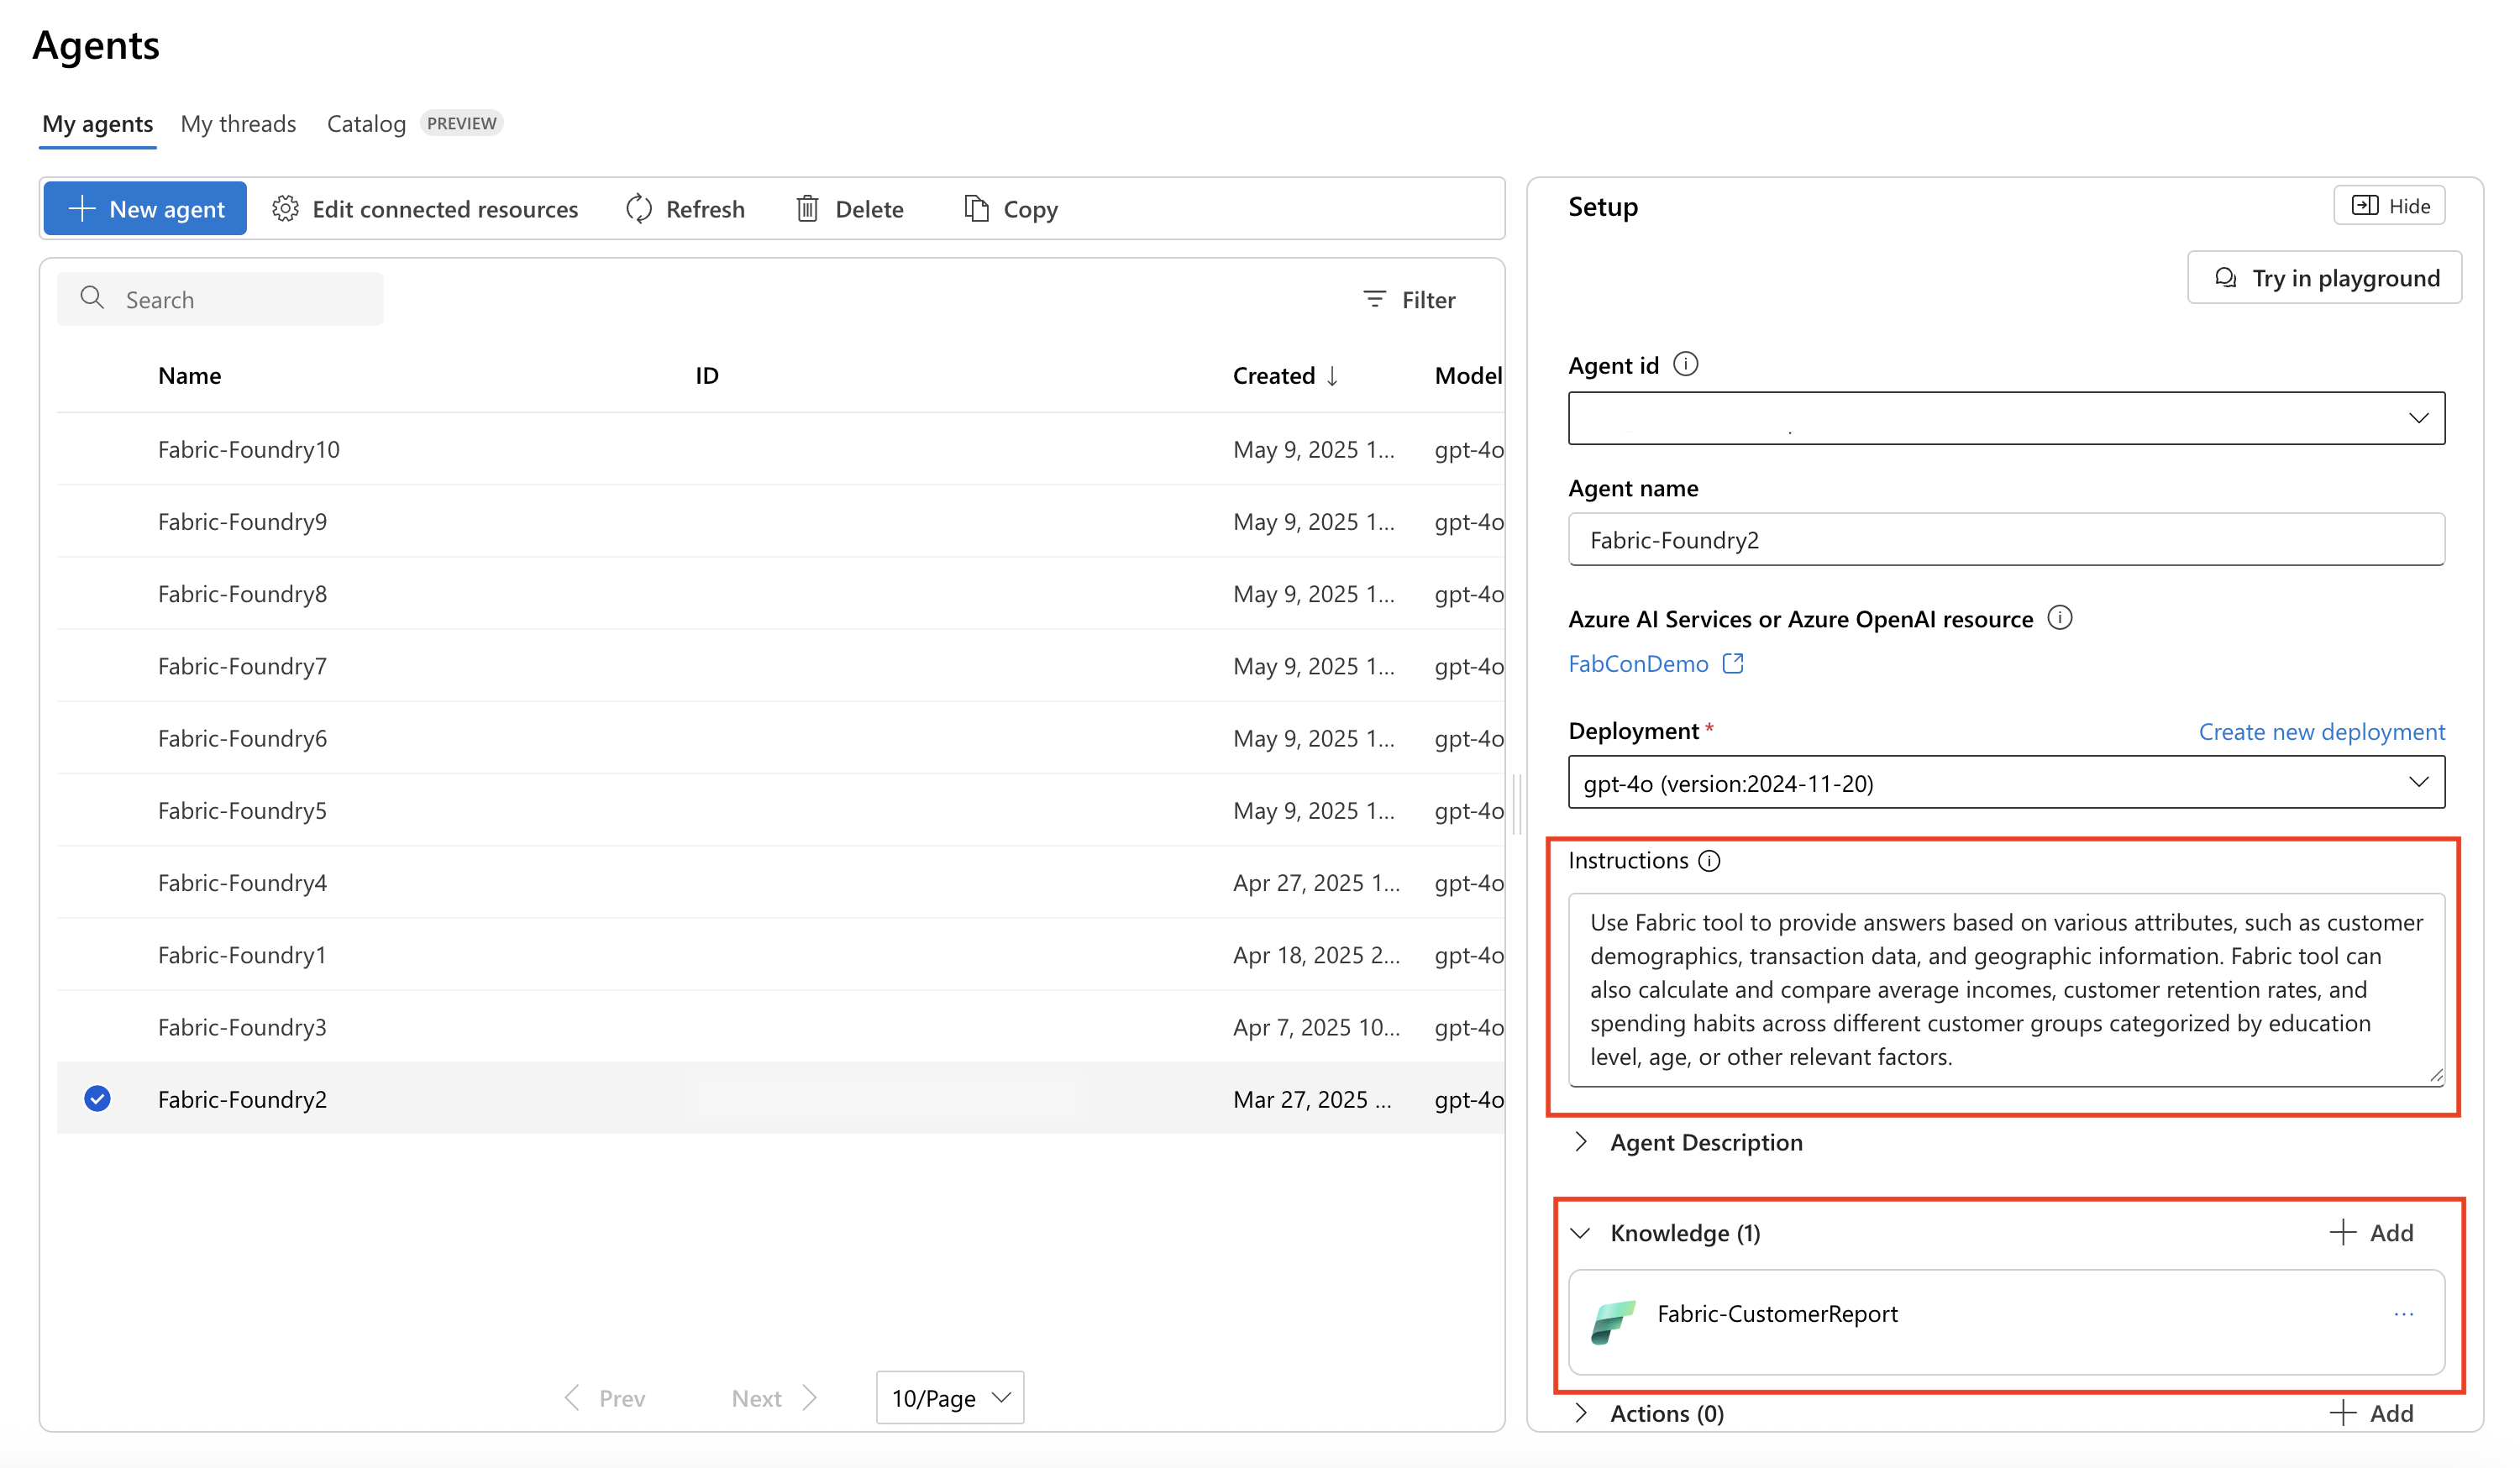Open Edit connected resources gear
2520x1468 pixels.
pos(286,209)
